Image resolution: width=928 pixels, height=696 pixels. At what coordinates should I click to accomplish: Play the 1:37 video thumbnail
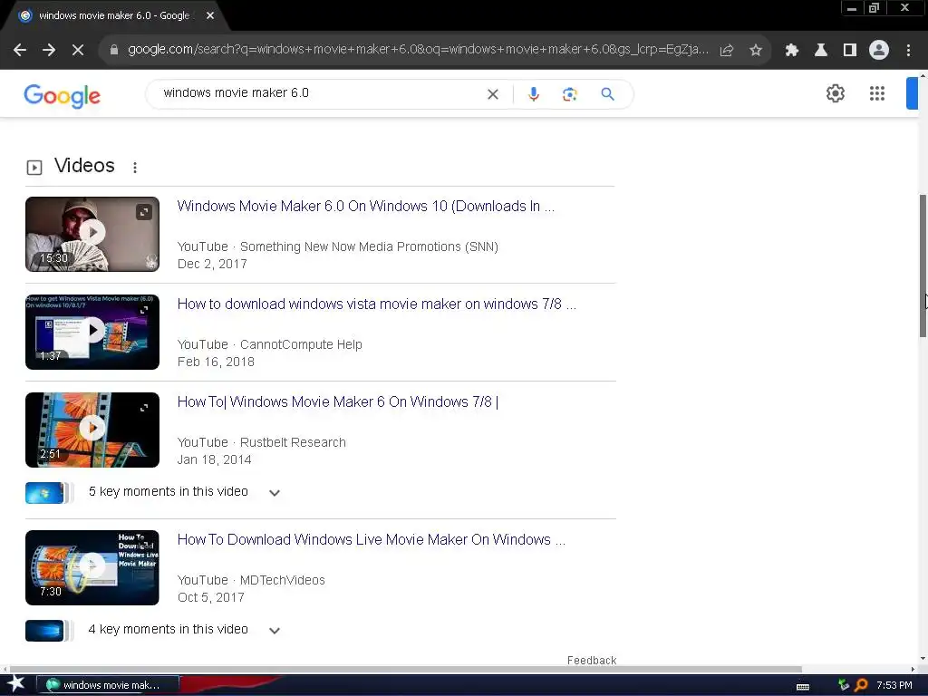click(x=92, y=332)
